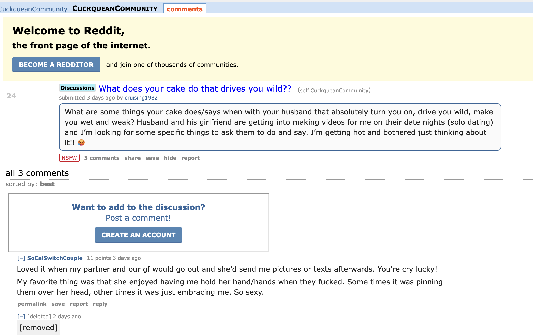Click the Become a Redditor button
533x336 pixels.
tap(56, 65)
